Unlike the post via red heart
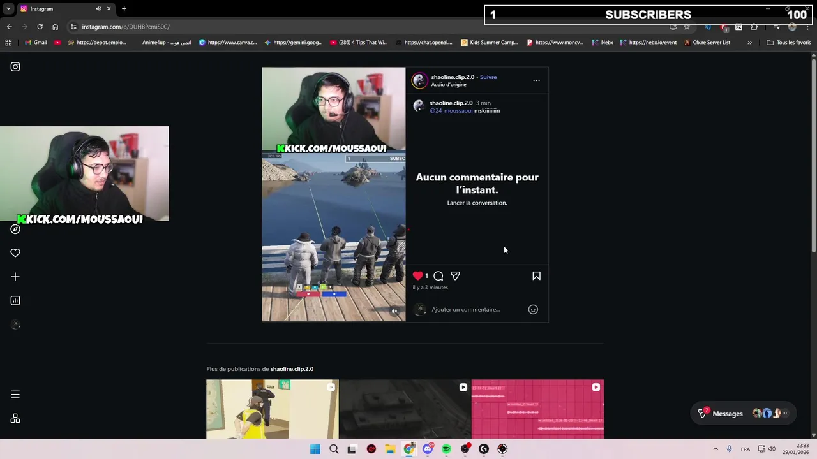Viewport: 817px width, 459px height. click(x=417, y=276)
